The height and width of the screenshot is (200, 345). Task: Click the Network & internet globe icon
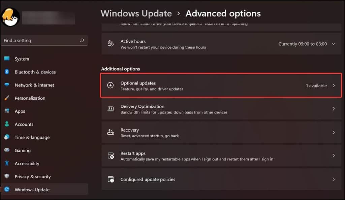coord(7,85)
